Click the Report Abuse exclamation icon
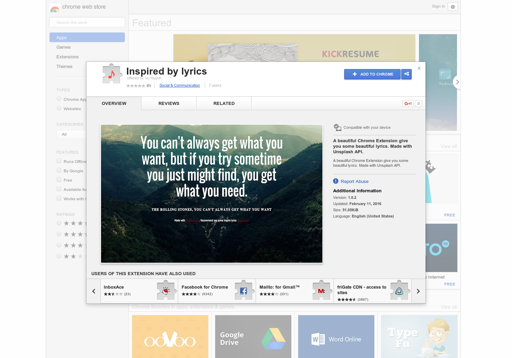 336,181
